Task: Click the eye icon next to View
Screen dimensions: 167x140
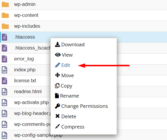Action: pyautogui.click(x=58, y=55)
